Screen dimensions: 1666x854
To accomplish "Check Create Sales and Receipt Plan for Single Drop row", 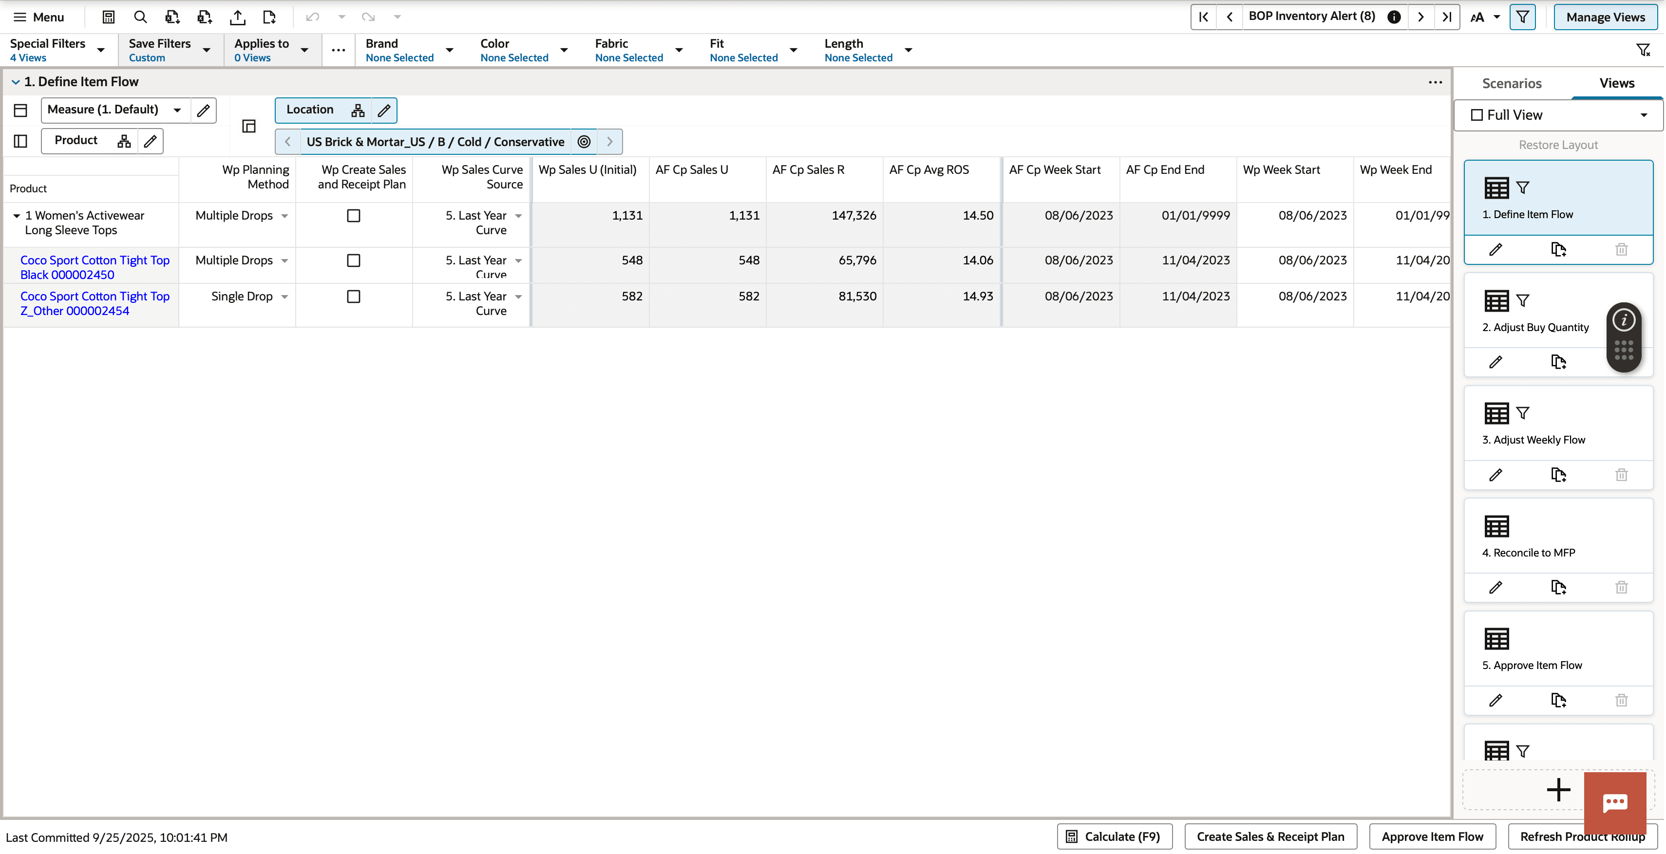I will pos(353,296).
